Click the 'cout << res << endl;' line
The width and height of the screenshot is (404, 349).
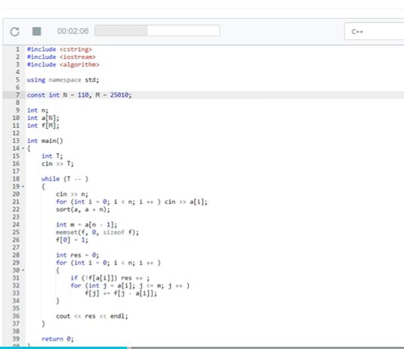92,317
